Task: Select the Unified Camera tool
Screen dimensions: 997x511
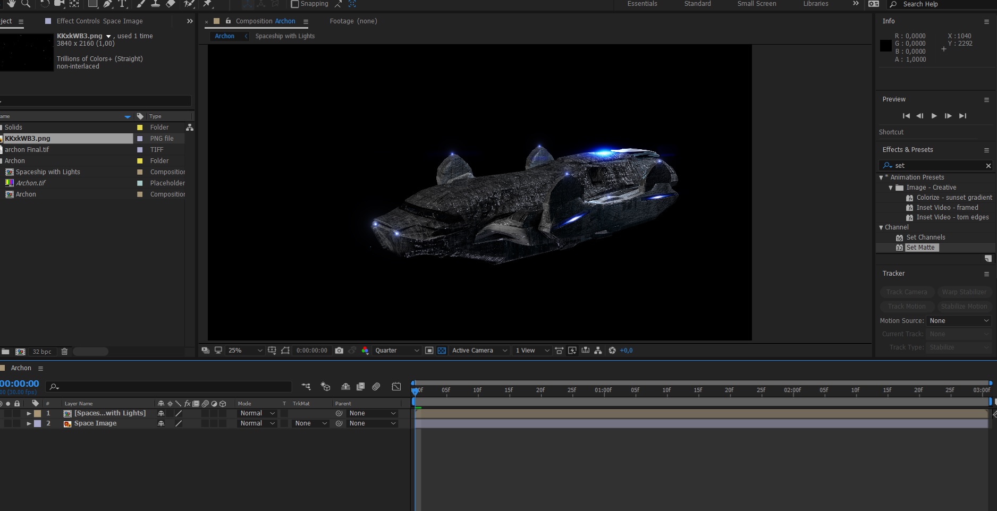Action: point(60,4)
